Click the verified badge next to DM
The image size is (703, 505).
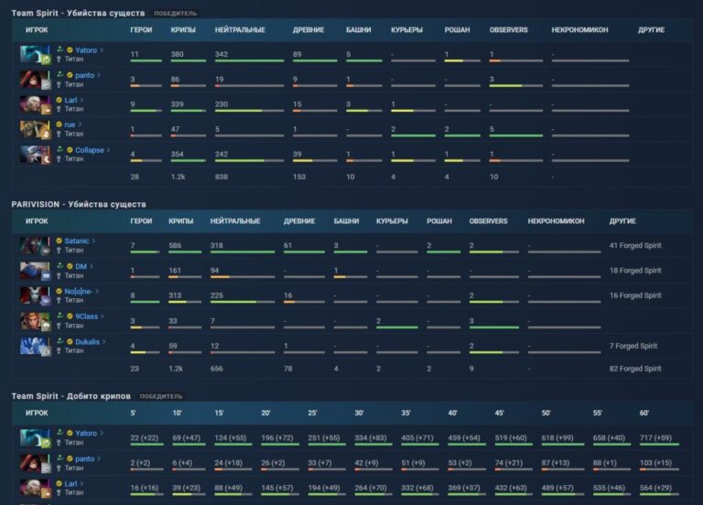click(x=69, y=266)
